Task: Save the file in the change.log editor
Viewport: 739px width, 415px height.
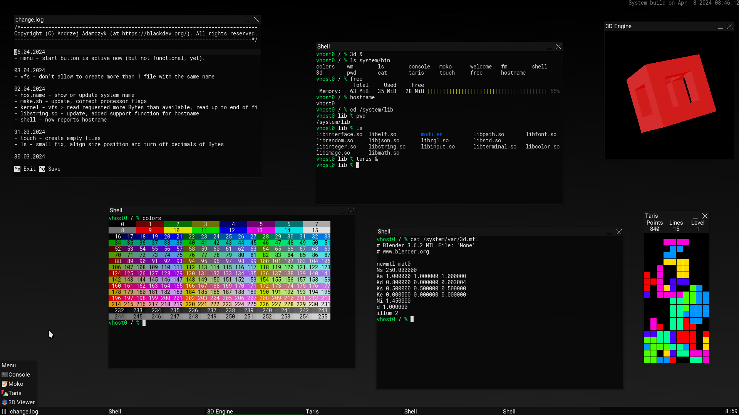Action: (x=50, y=168)
